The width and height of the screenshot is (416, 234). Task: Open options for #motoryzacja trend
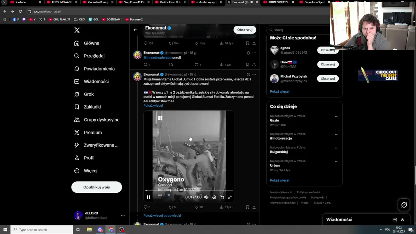(x=337, y=134)
